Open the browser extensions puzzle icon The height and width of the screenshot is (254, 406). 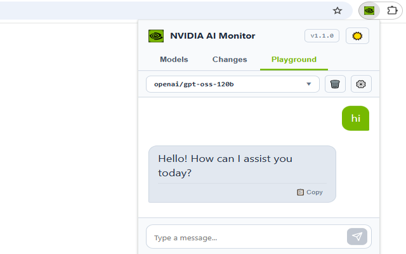click(392, 11)
